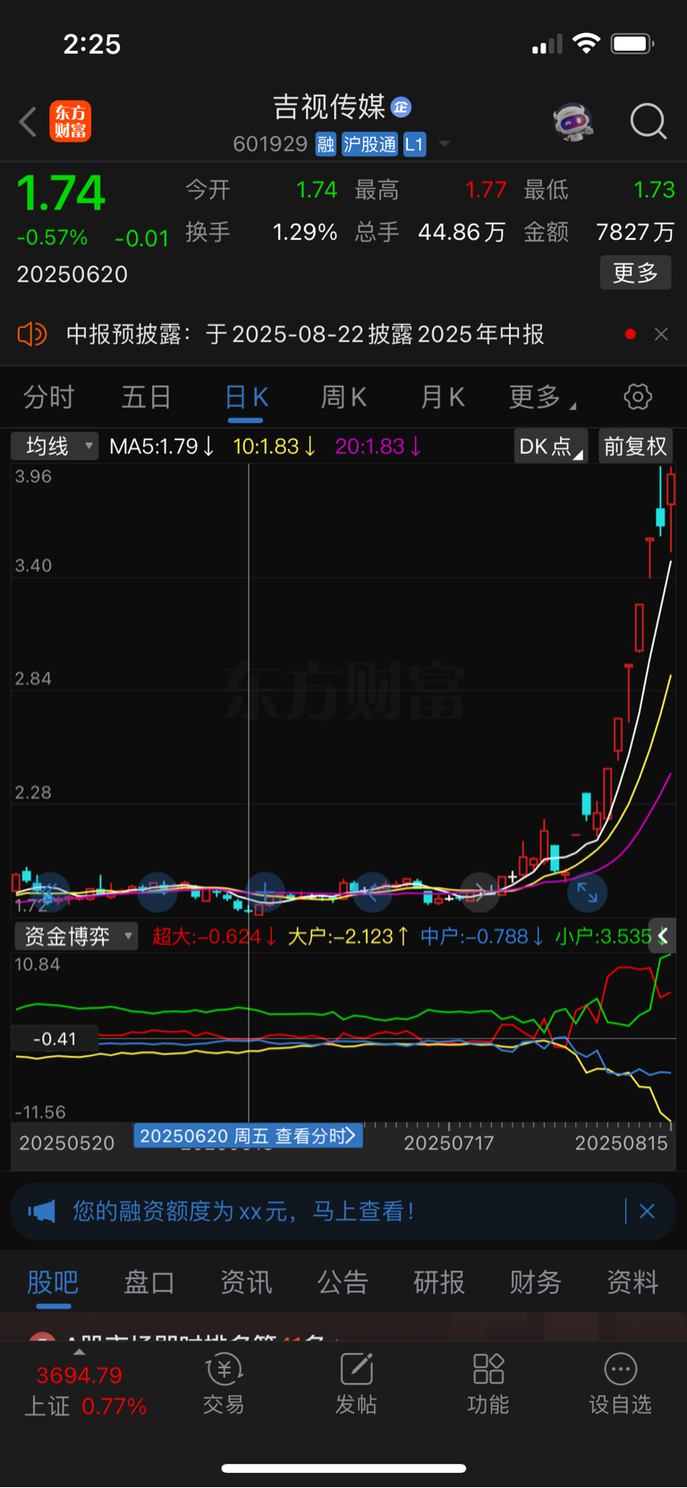Tap the MA10 1.83 yellow value
This screenshot has height=1488, width=687.
(x=274, y=446)
